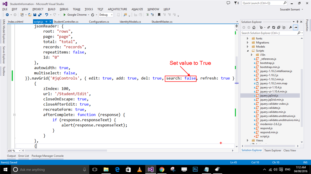Open Server Explorer side panel

[x=4, y=55]
